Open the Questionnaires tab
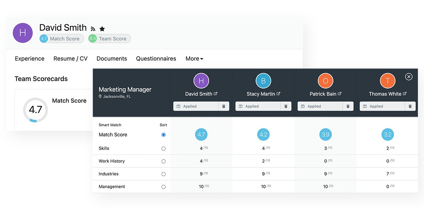The image size is (424, 209). tap(156, 59)
